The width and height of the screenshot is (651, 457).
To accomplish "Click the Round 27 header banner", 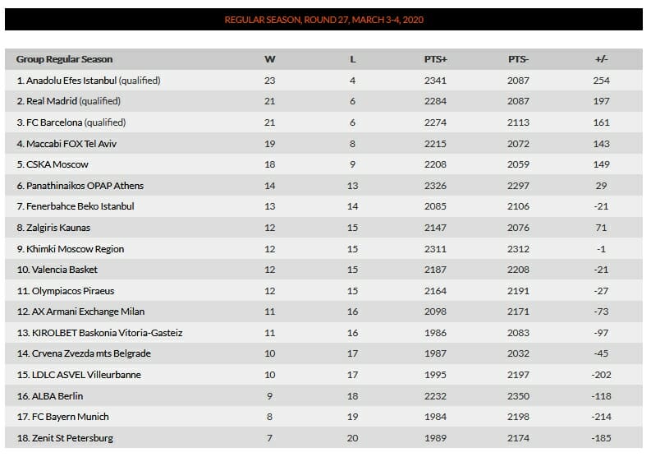I will [x=323, y=20].
